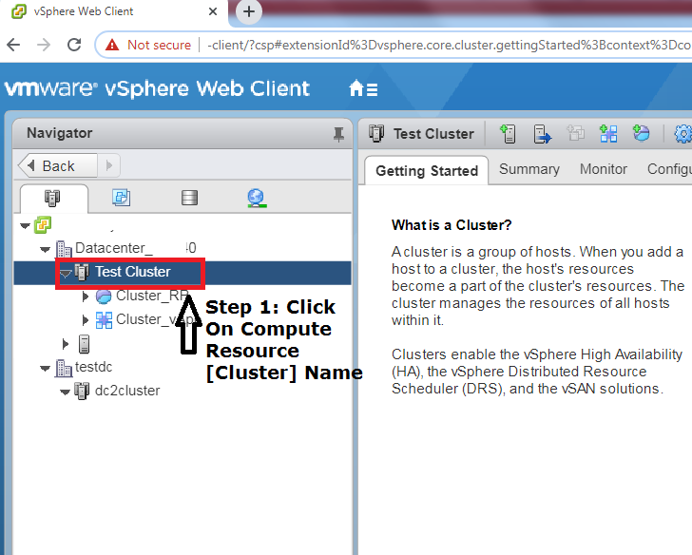Select dc2cluster in the inventory tree
This screenshot has height=555, width=692.
(x=126, y=391)
